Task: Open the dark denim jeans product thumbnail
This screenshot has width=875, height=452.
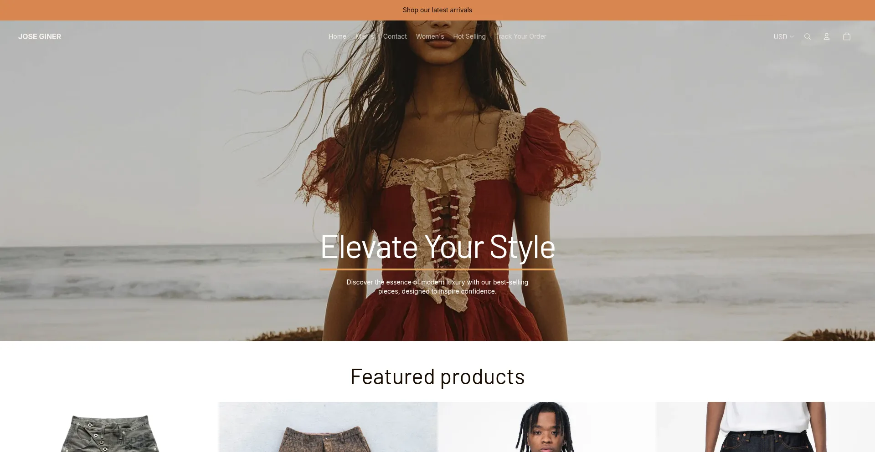Action: pyautogui.click(x=765, y=427)
